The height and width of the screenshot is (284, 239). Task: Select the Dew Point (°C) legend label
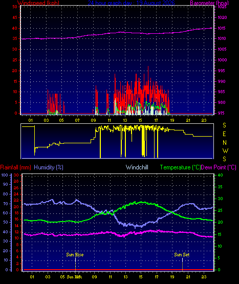(219, 167)
